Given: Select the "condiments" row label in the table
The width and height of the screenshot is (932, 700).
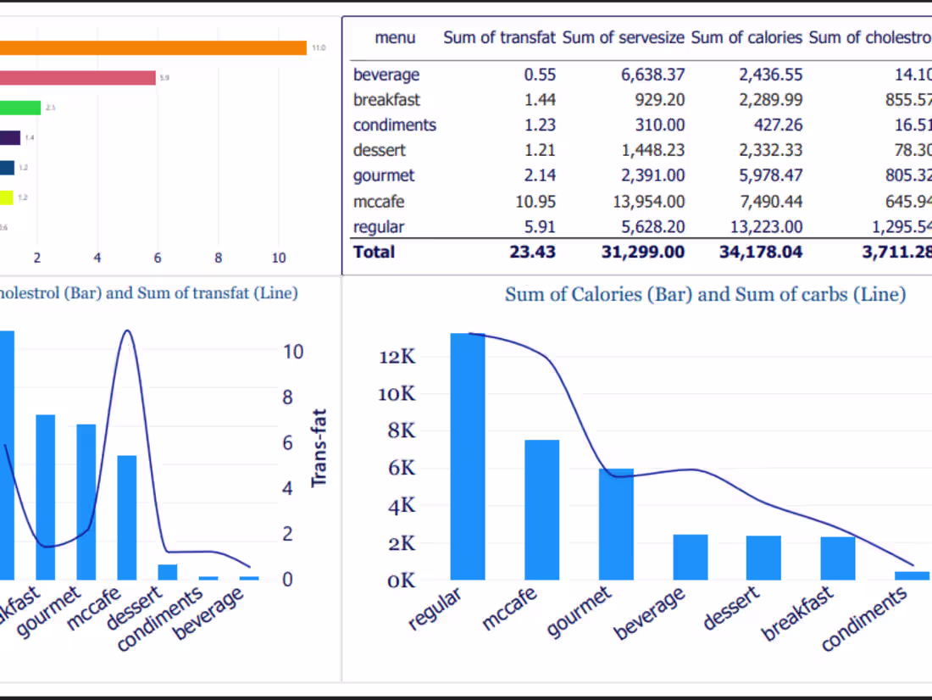Looking at the screenshot, I should tap(395, 125).
